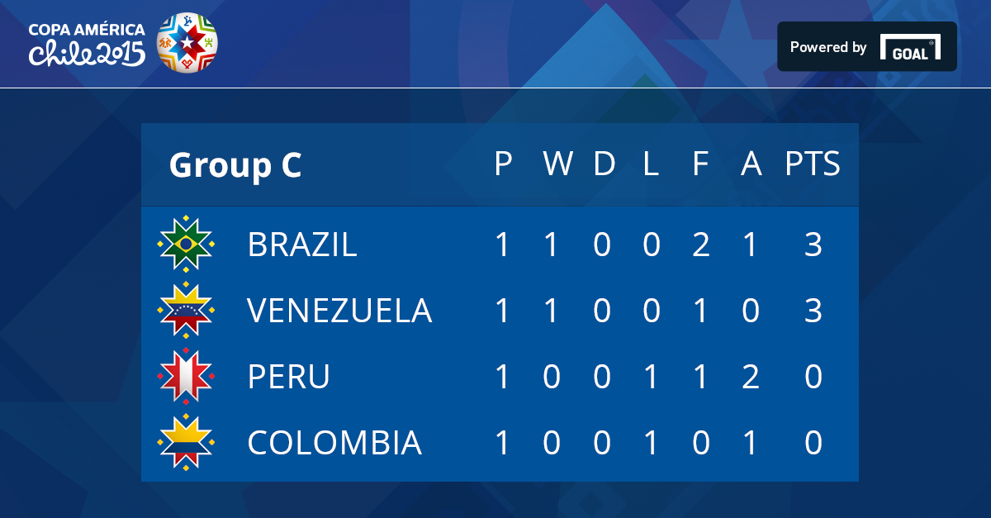Viewport: 991px width, 518px height.
Task: Click Peru's goals against value 2
Action: coord(751,377)
